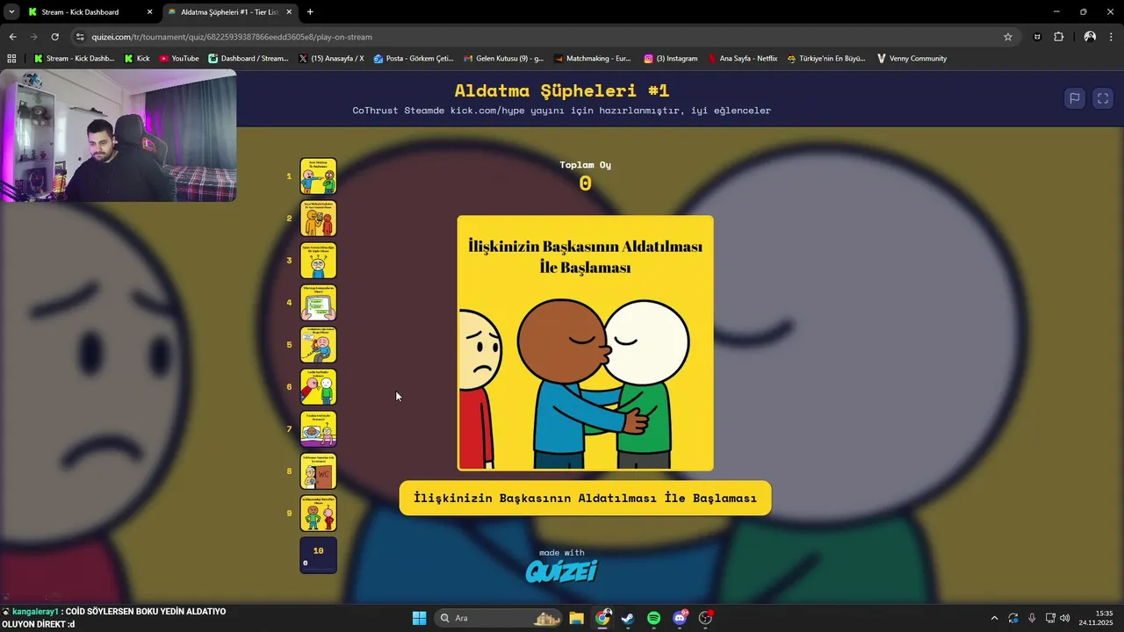Open the volume speaker tray icon

[1065, 618]
